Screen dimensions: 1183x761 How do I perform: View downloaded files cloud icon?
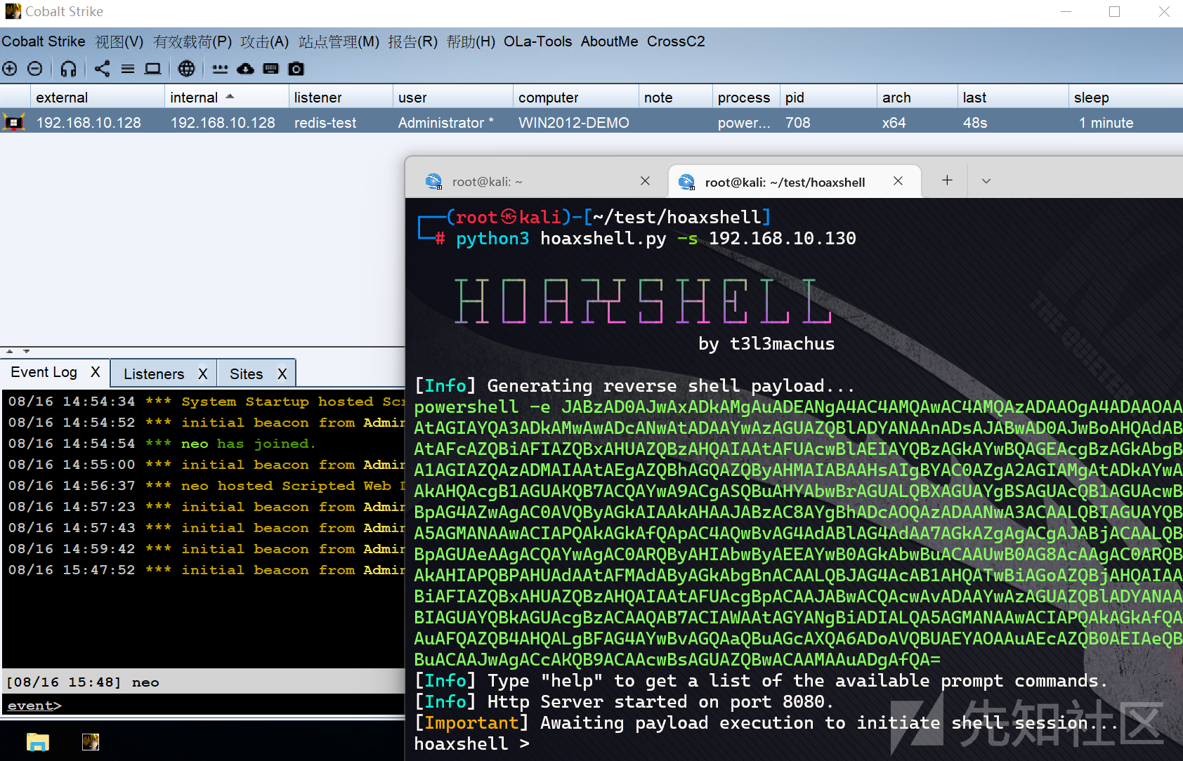245,69
